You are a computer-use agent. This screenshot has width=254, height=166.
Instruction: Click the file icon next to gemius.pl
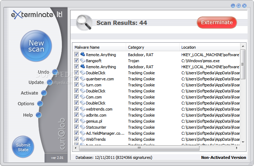point(83,121)
